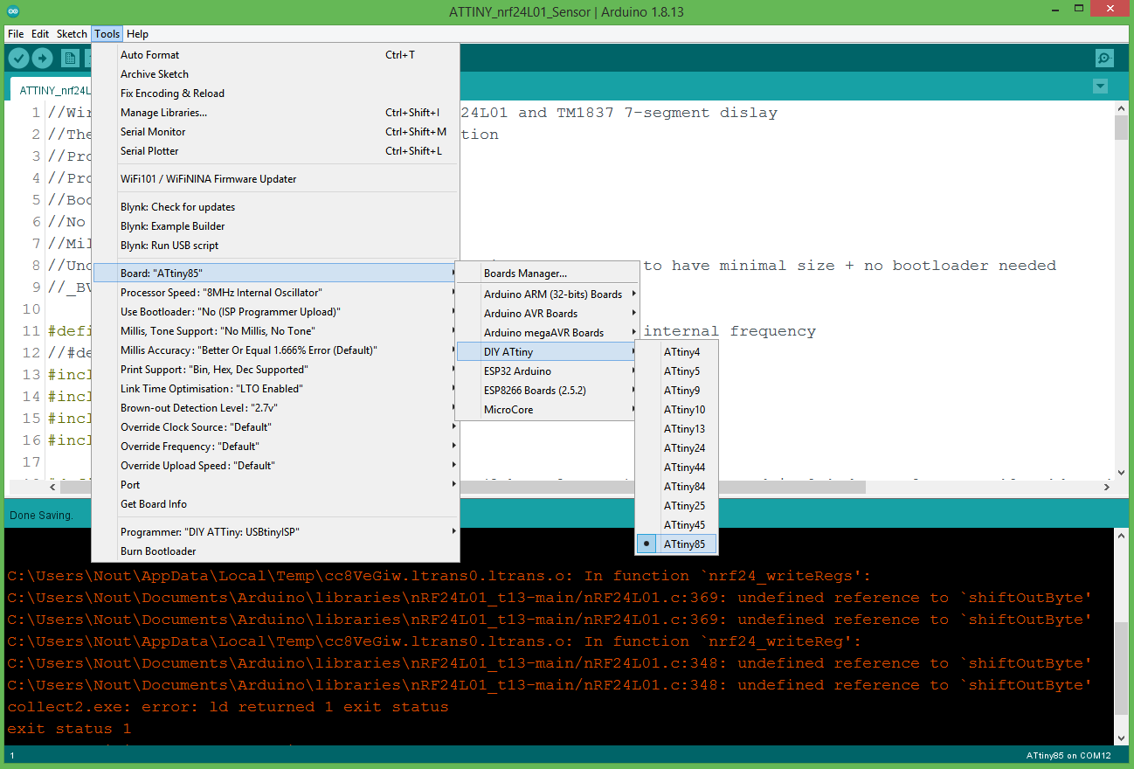1134x769 pixels.
Task: Choose Blynk: Example Builder
Action: (x=275, y=226)
